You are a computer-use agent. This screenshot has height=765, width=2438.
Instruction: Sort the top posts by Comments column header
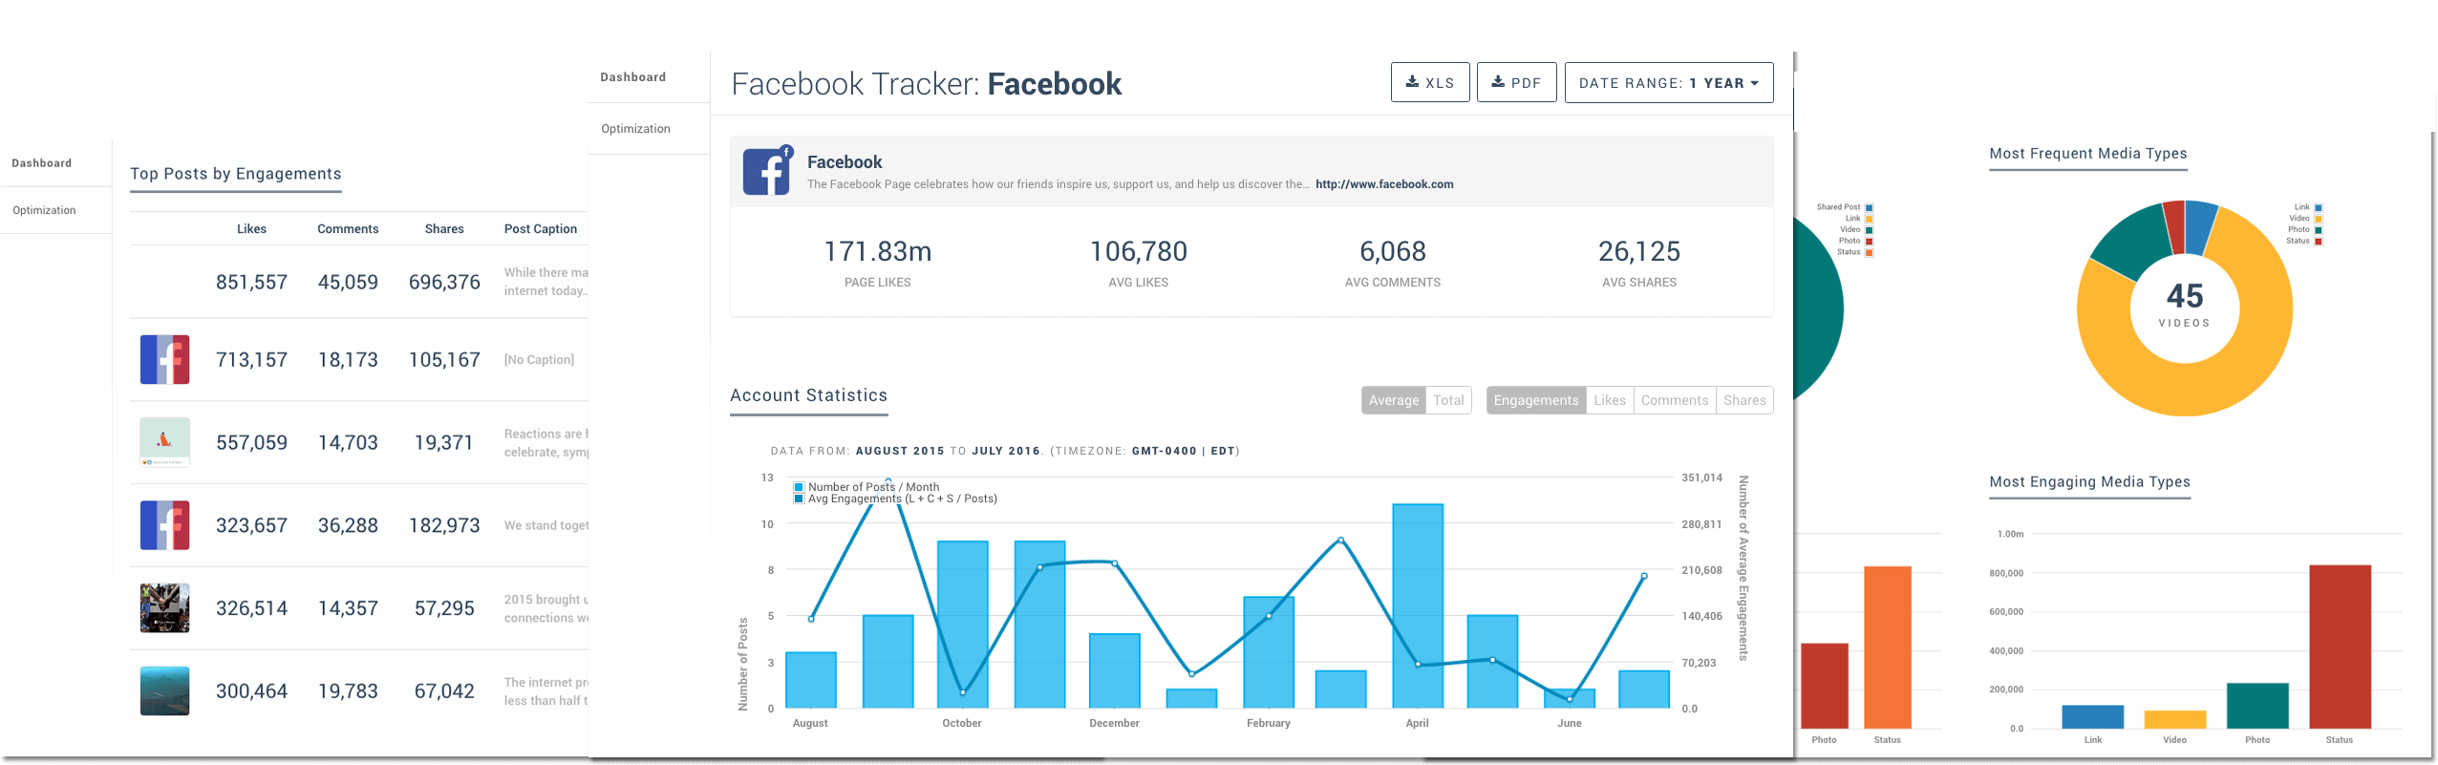(x=348, y=229)
